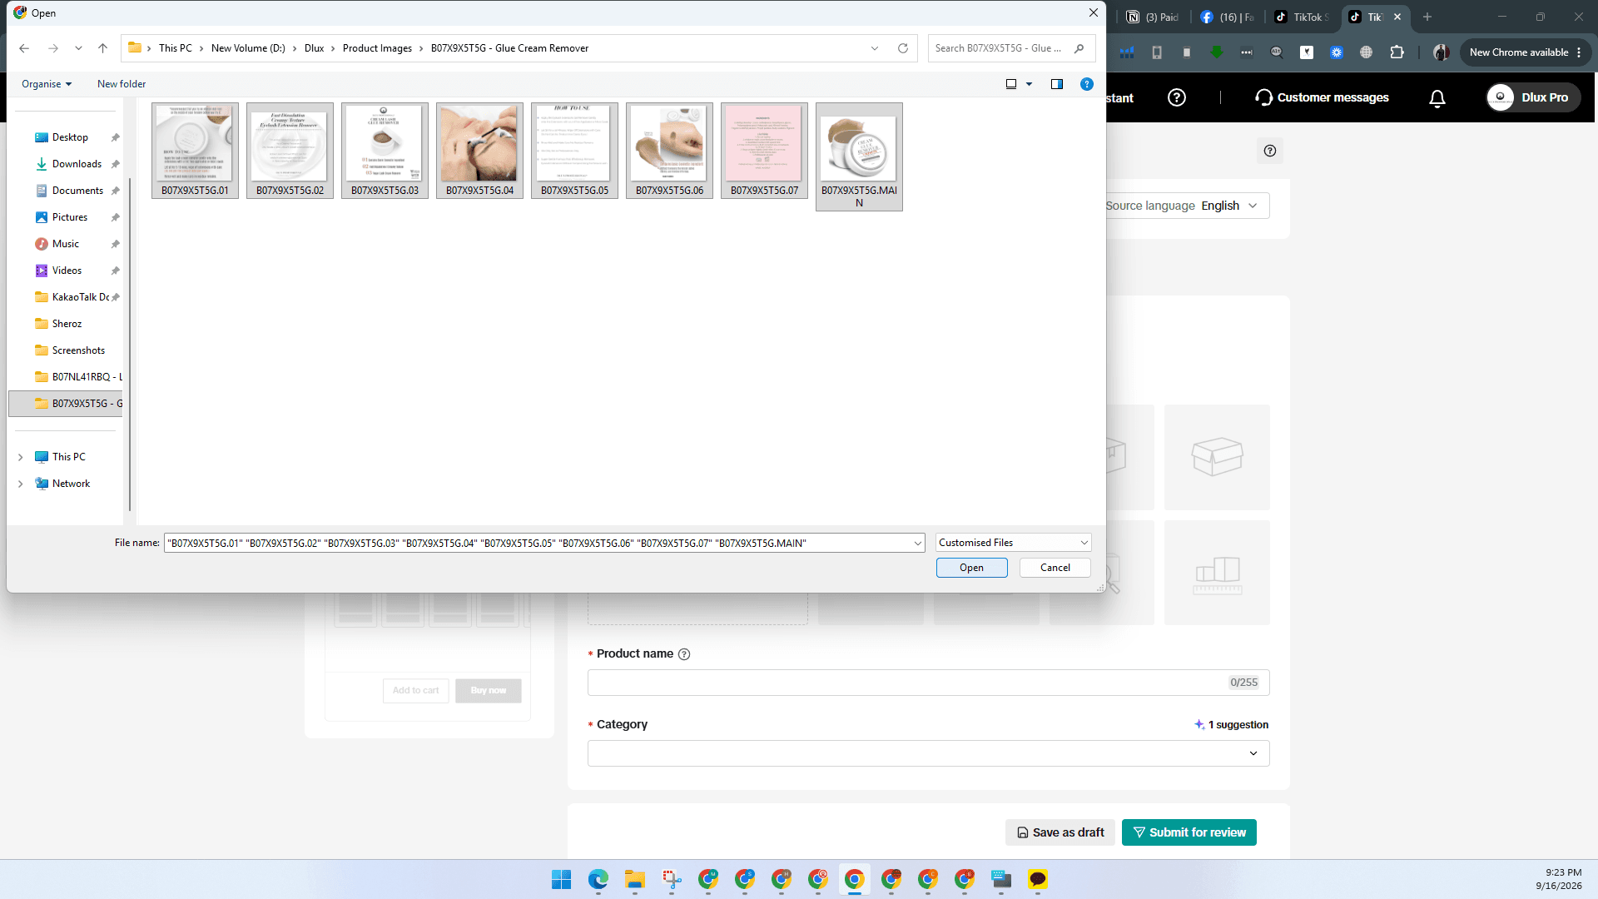Viewport: 1598px width, 899px height.
Task: Go forward in the Open dialog
Action: click(53, 48)
